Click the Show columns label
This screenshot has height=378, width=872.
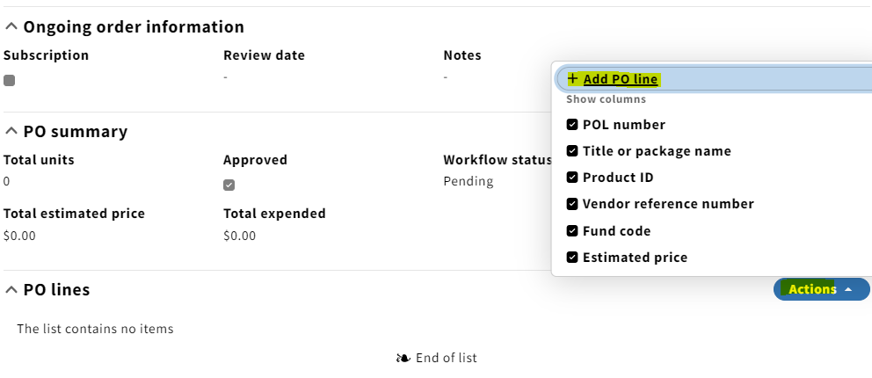[607, 99]
